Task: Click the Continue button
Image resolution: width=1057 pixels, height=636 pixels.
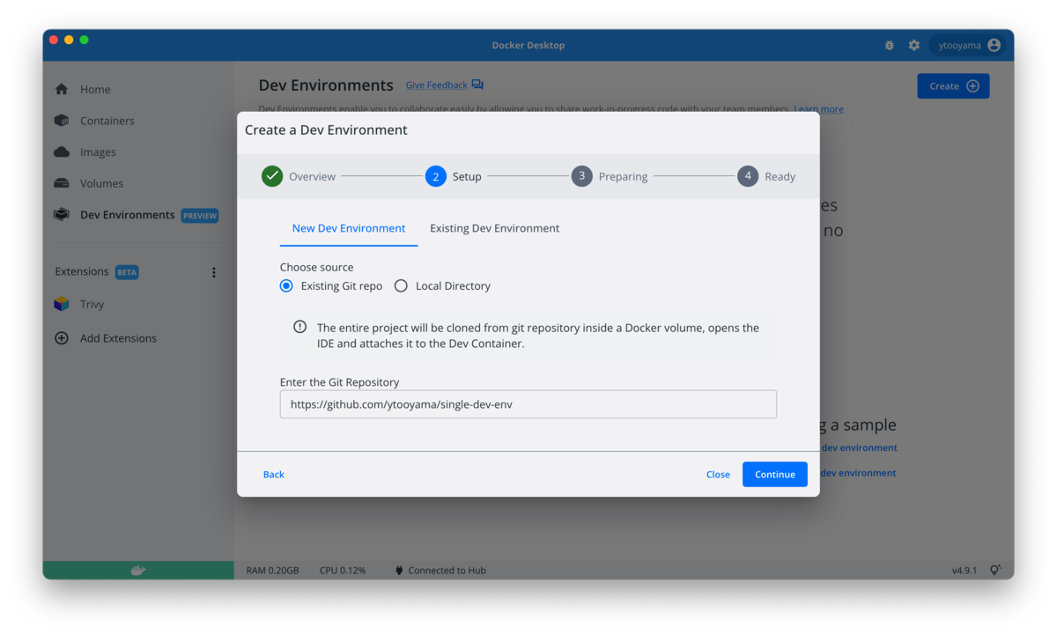Action: 775,474
